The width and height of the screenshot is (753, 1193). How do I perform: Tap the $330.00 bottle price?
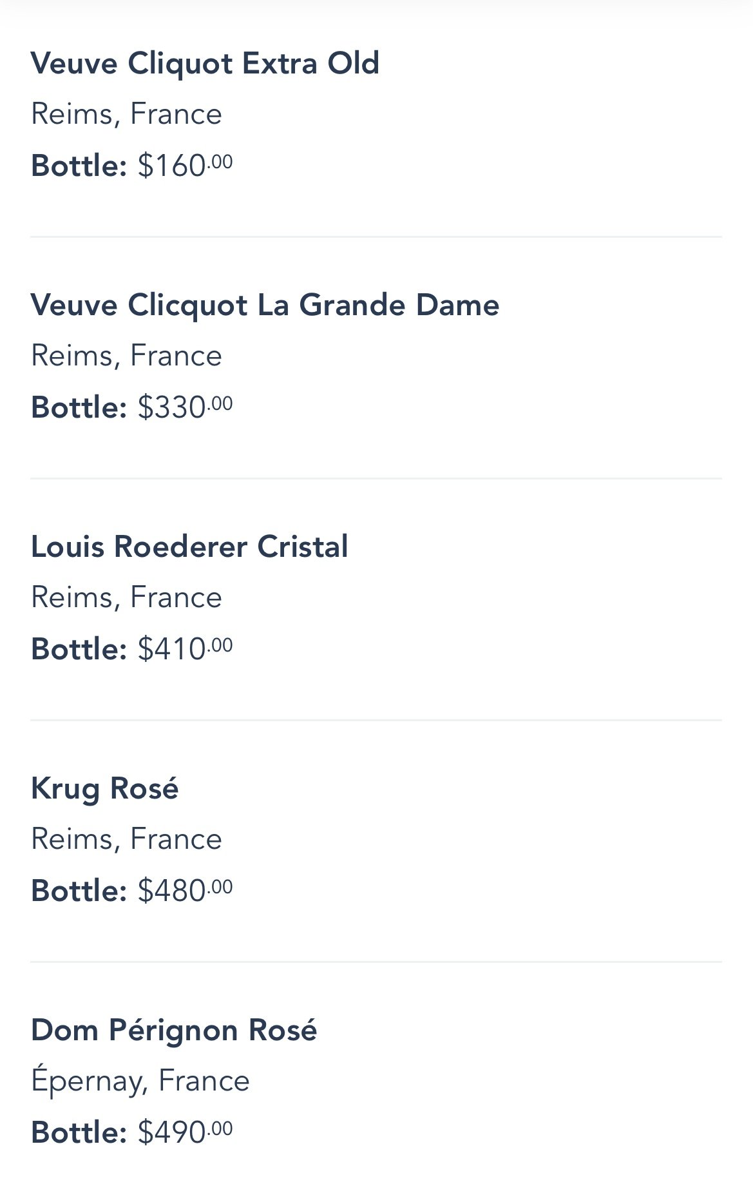pos(185,407)
